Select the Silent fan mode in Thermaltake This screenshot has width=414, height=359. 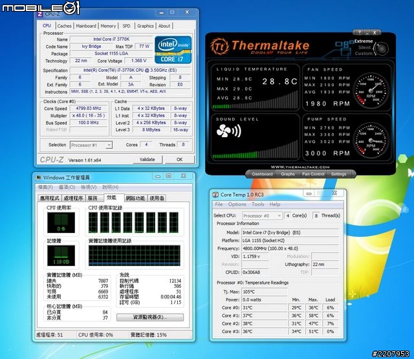click(364, 47)
